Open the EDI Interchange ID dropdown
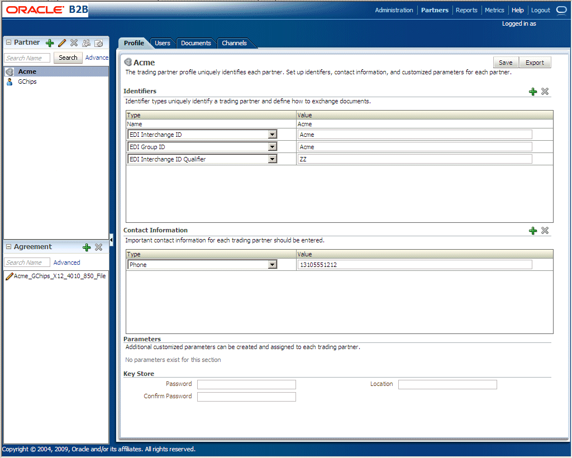The height and width of the screenshot is (458, 572). (x=273, y=134)
